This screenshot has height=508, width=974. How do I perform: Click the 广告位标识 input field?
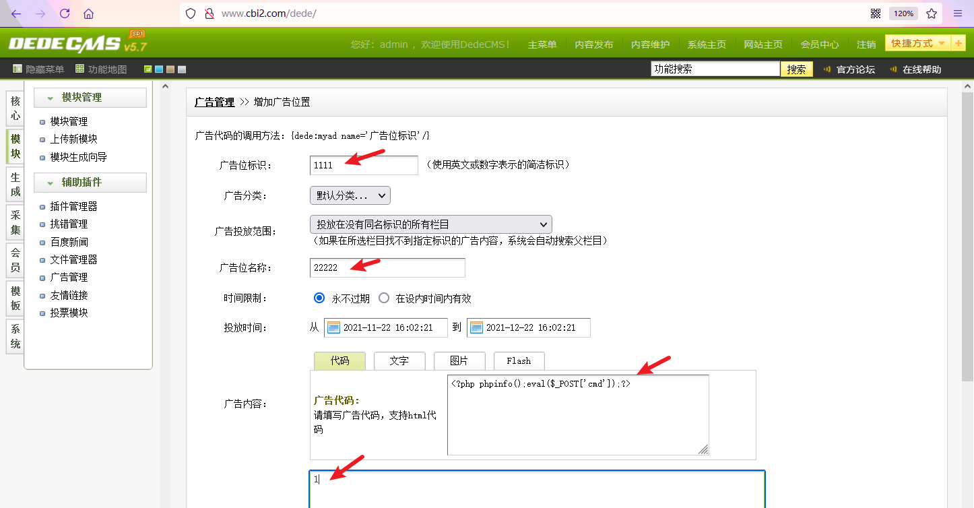[x=364, y=165]
